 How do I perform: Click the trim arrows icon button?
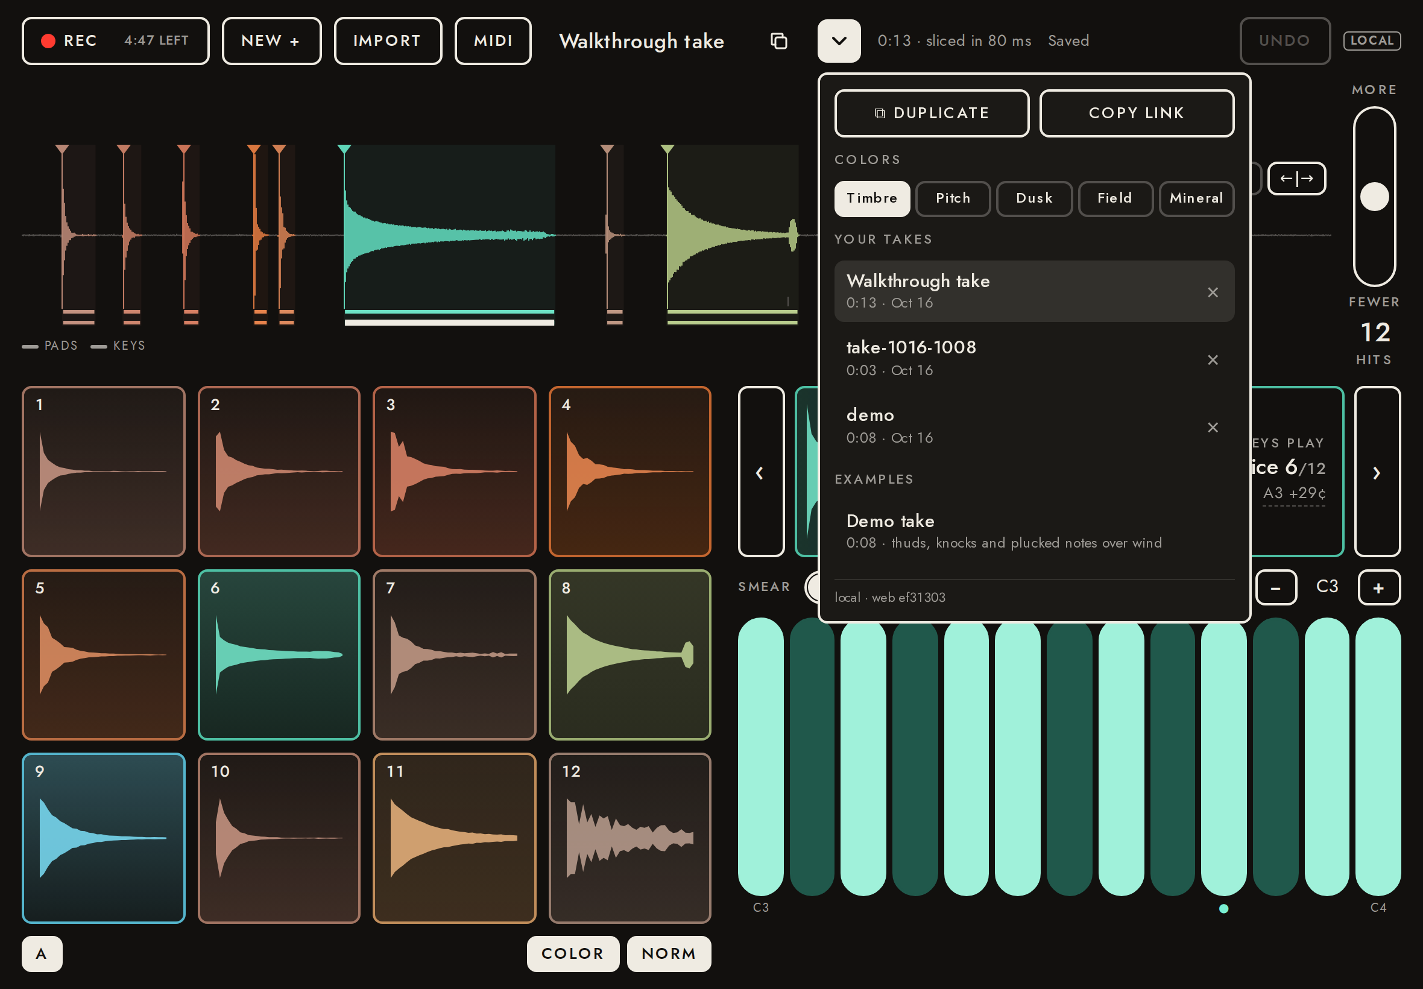pyautogui.click(x=1296, y=179)
